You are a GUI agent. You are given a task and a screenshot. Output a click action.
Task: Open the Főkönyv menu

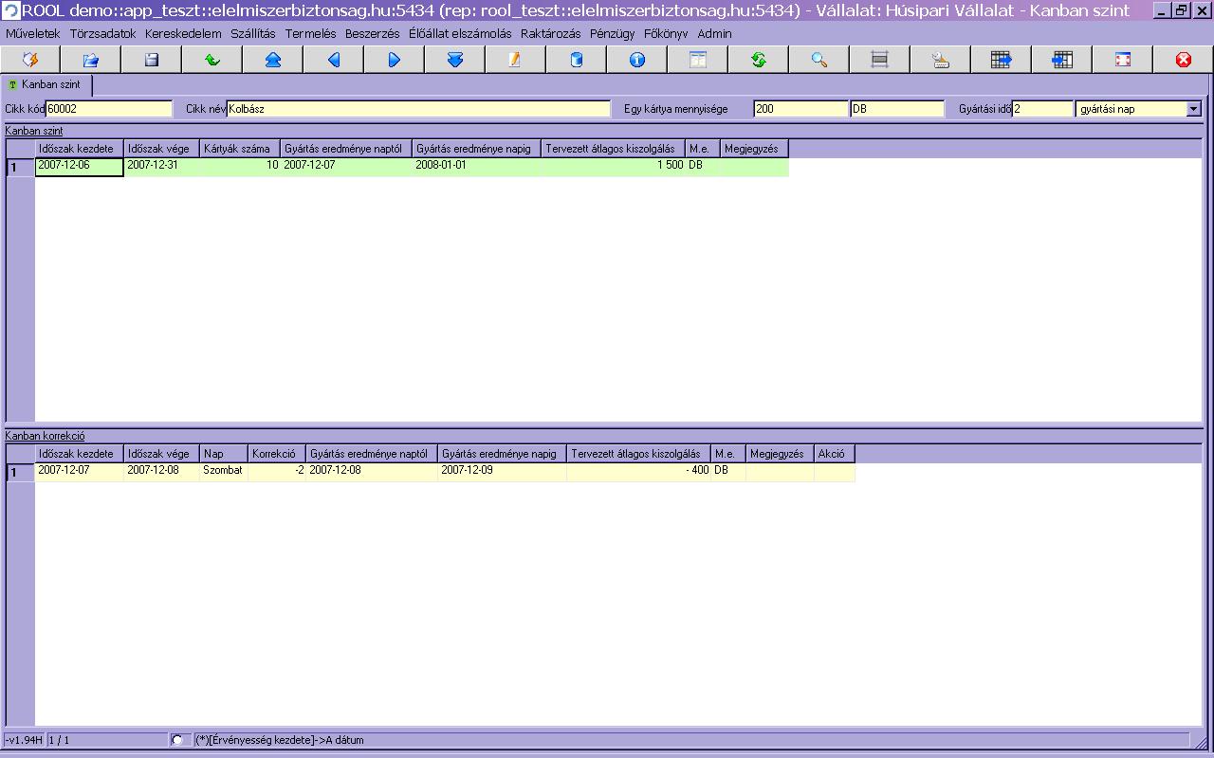click(x=666, y=33)
